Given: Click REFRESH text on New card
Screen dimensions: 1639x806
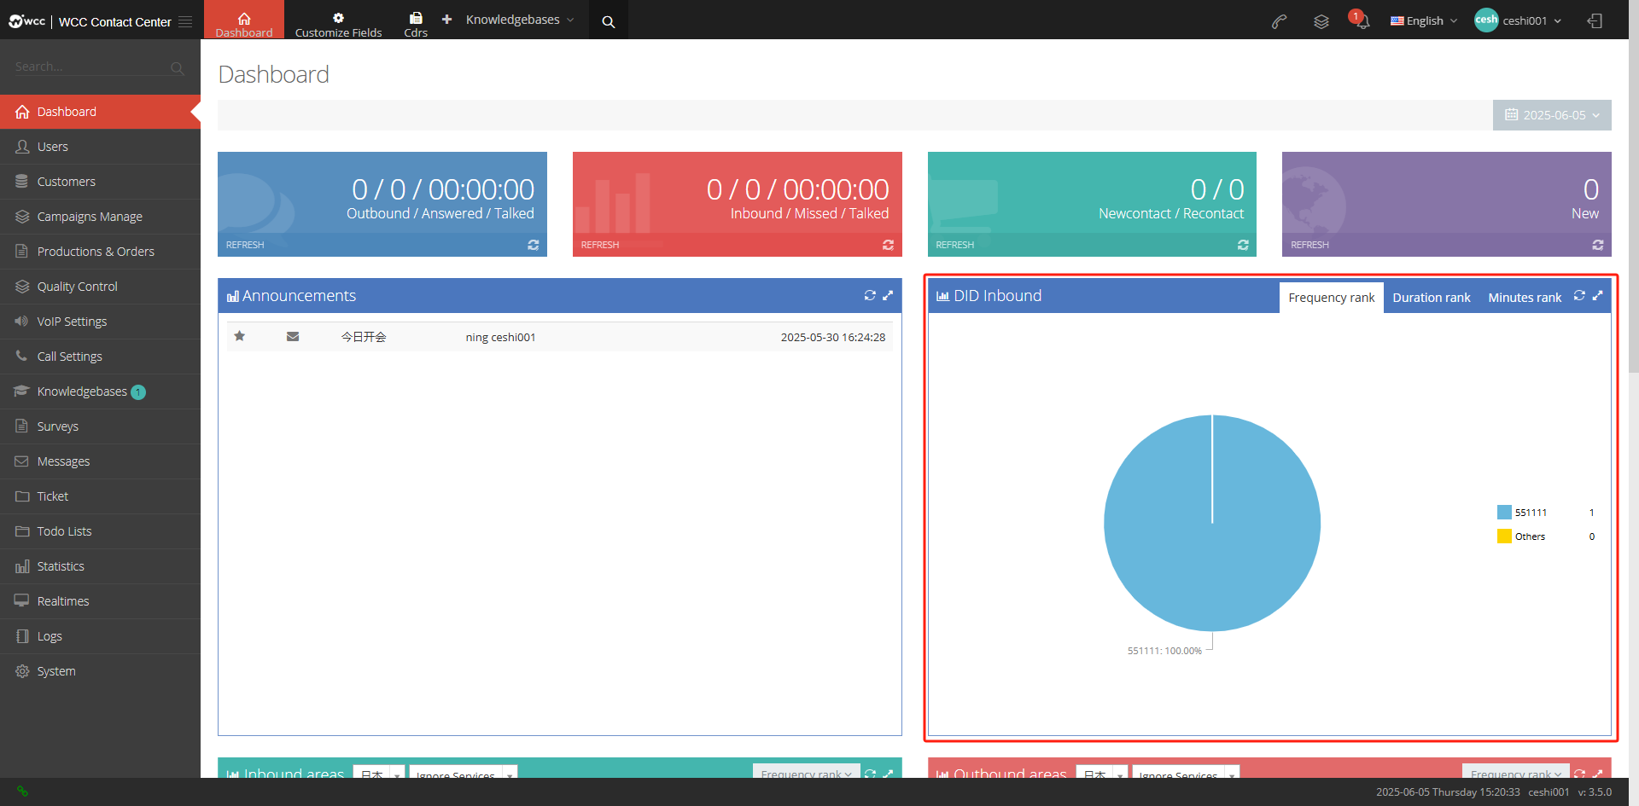Looking at the screenshot, I should (x=1309, y=245).
